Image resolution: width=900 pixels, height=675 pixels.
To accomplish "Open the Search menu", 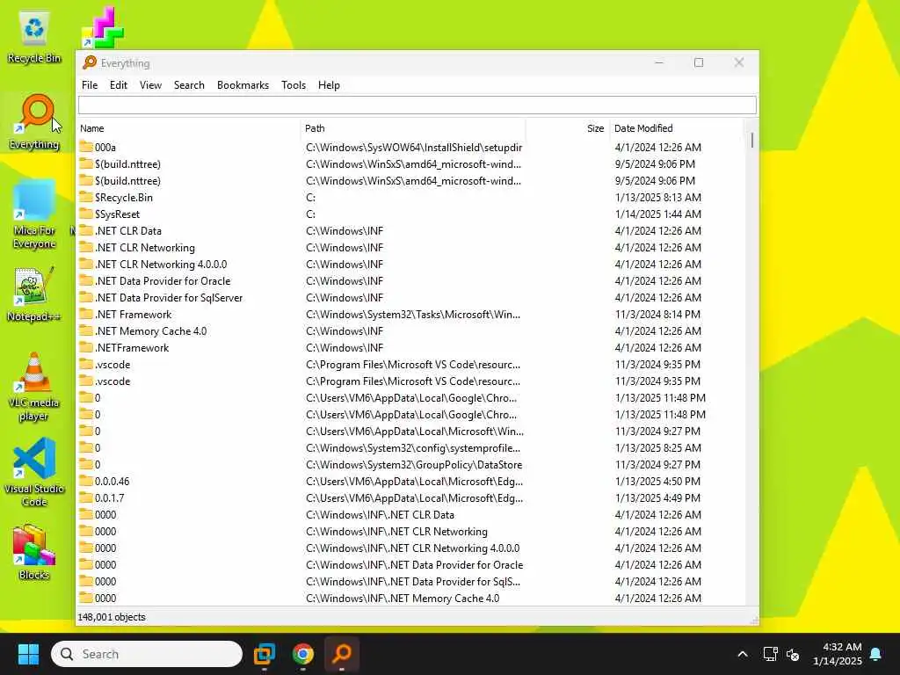I will [189, 85].
